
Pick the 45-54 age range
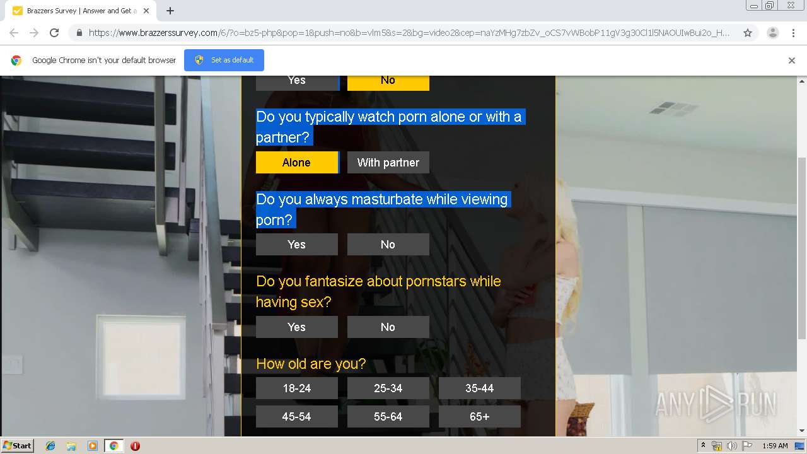pos(296,416)
